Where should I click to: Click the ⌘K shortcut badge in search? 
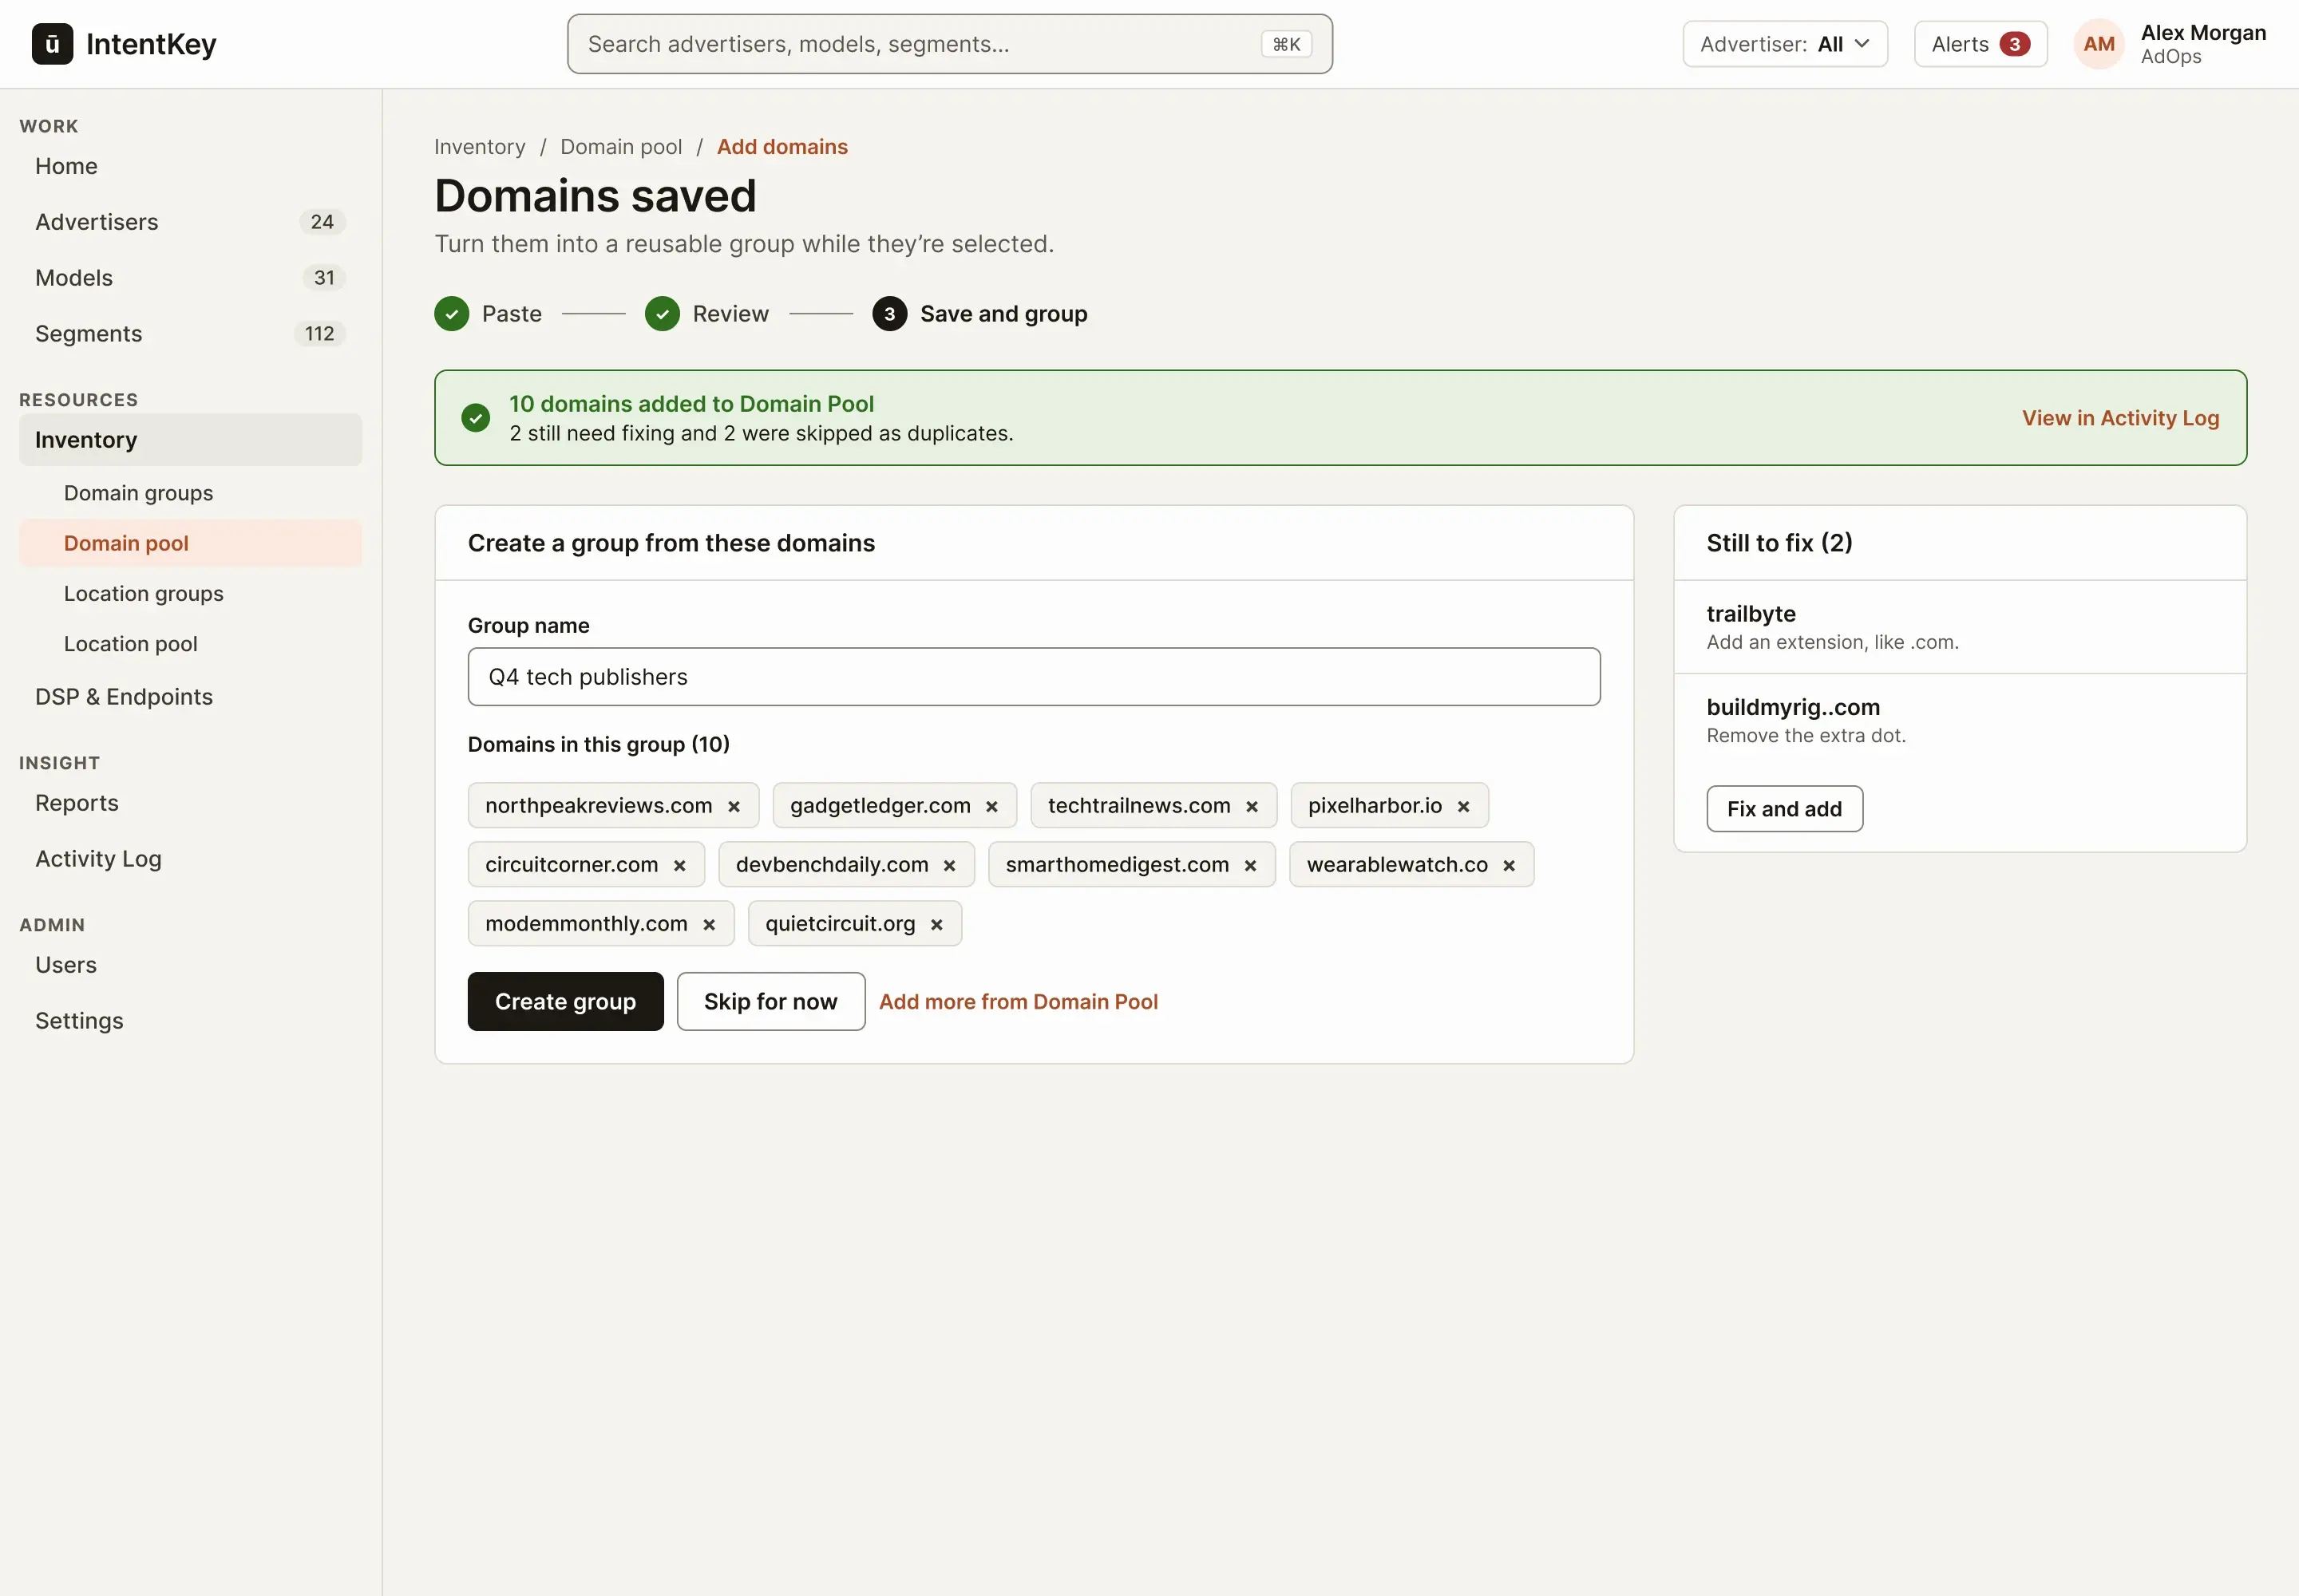tap(1287, 44)
